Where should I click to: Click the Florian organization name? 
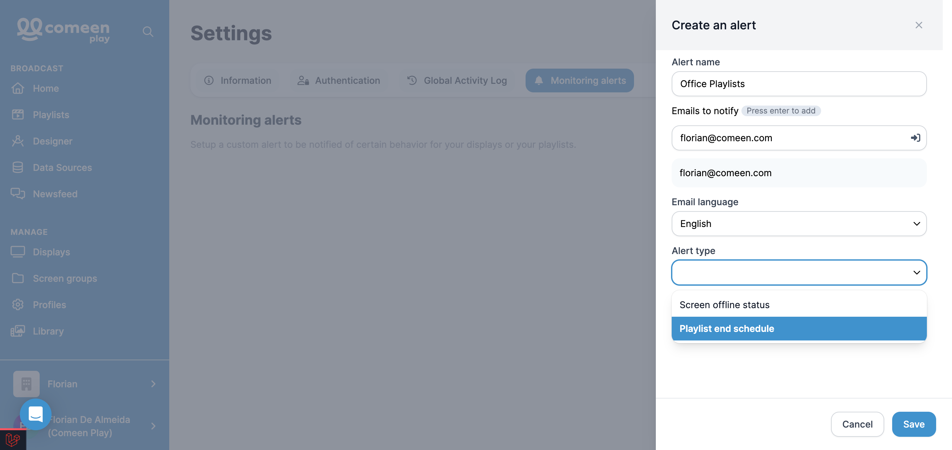tap(62, 384)
